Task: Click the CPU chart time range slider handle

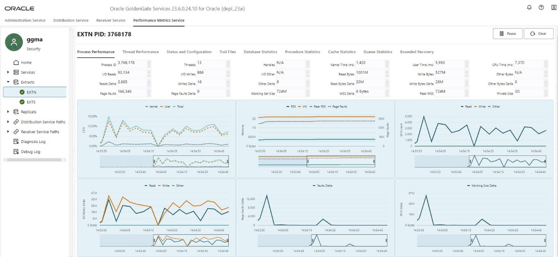Action: click(x=154, y=161)
